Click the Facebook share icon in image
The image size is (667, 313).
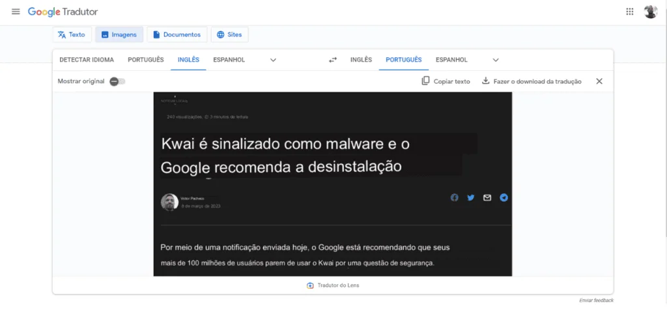454,197
